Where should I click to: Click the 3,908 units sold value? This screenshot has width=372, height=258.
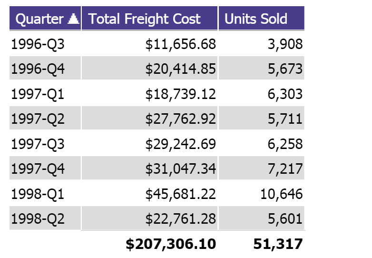(285, 44)
